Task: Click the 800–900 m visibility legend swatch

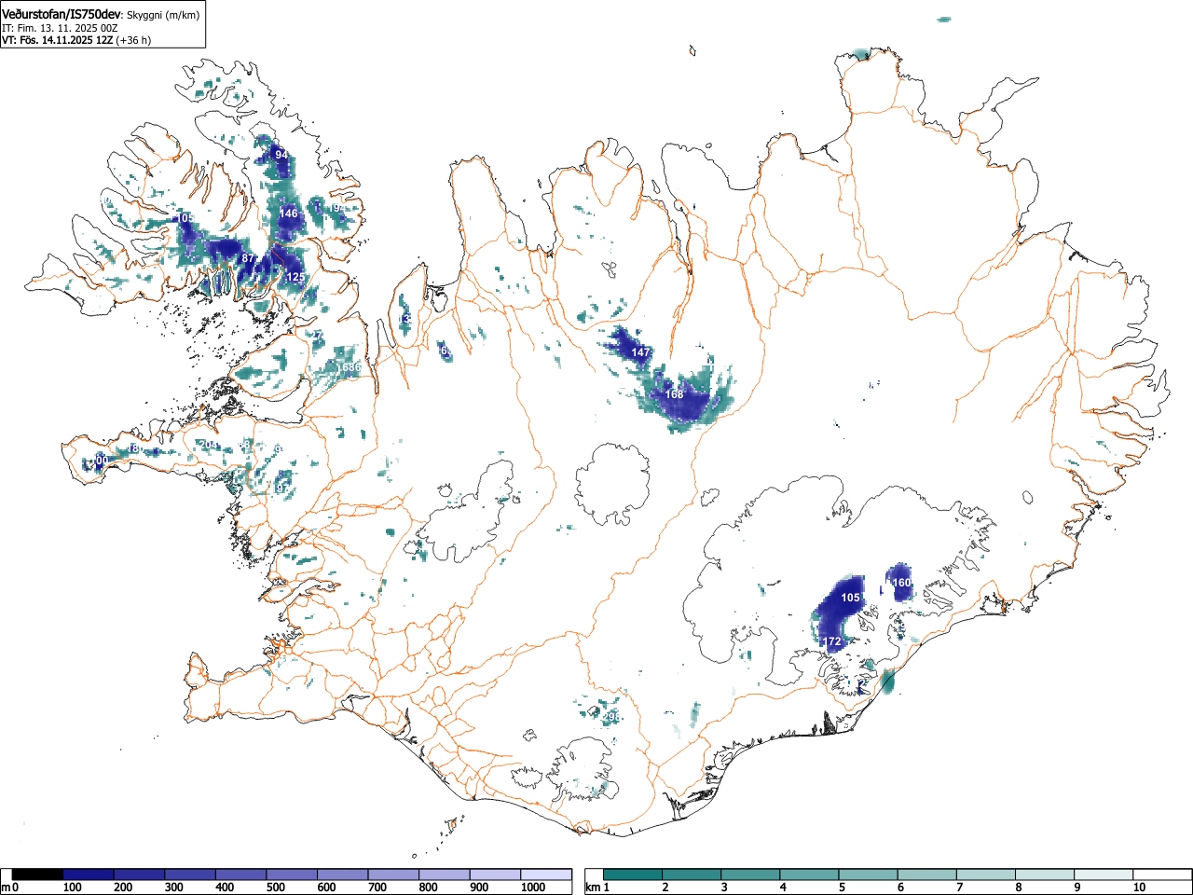Action: (x=445, y=874)
